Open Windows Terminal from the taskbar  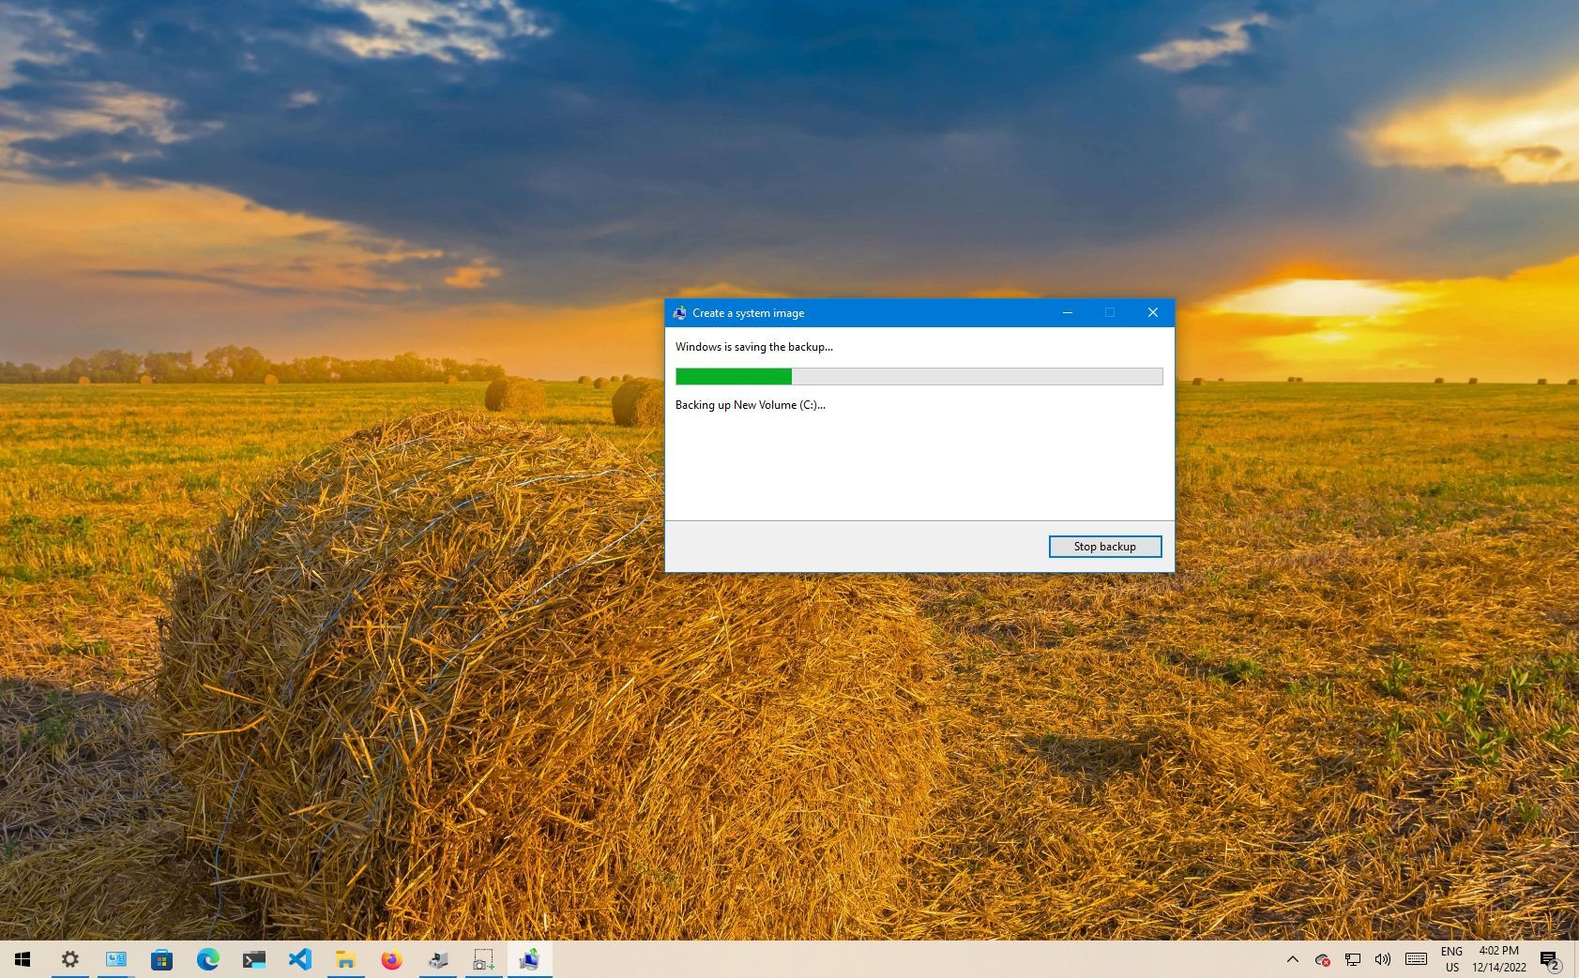click(x=253, y=958)
